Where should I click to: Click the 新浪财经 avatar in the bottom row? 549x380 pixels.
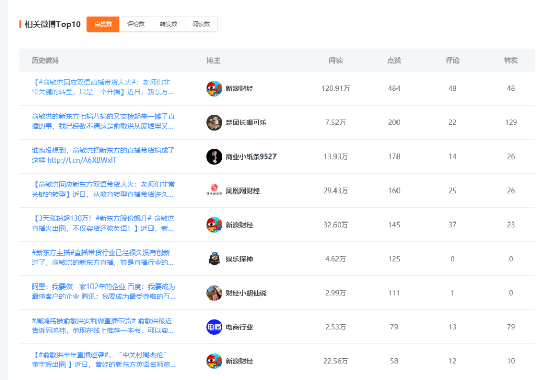coord(213,361)
